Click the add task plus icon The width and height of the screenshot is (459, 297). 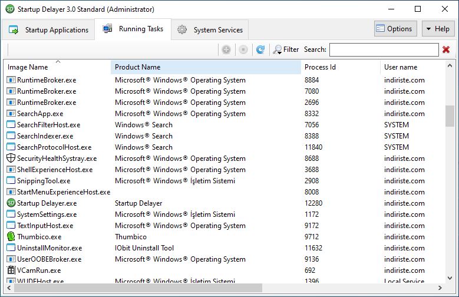[226, 49]
